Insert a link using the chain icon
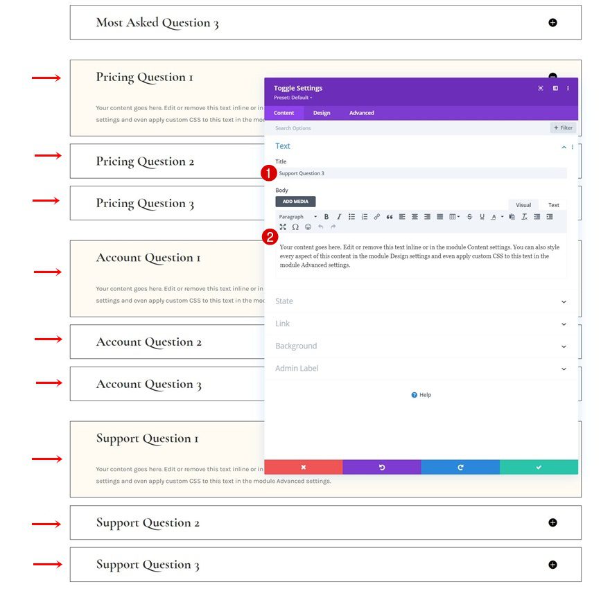Screen dimensions: 610x609 click(377, 217)
